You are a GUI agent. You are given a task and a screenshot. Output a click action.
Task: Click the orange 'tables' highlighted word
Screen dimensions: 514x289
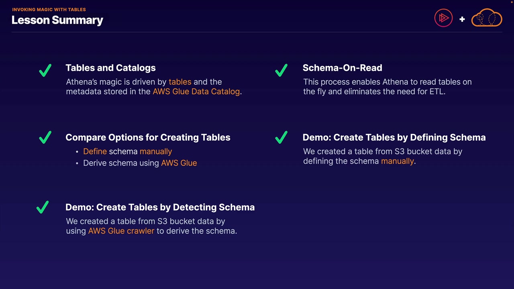[180, 82]
